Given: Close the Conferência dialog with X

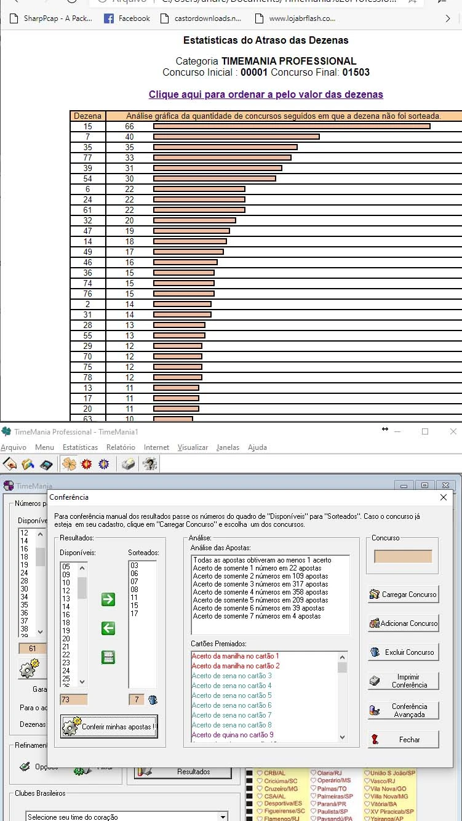Looking at the screenshot, I should point(444,497).
